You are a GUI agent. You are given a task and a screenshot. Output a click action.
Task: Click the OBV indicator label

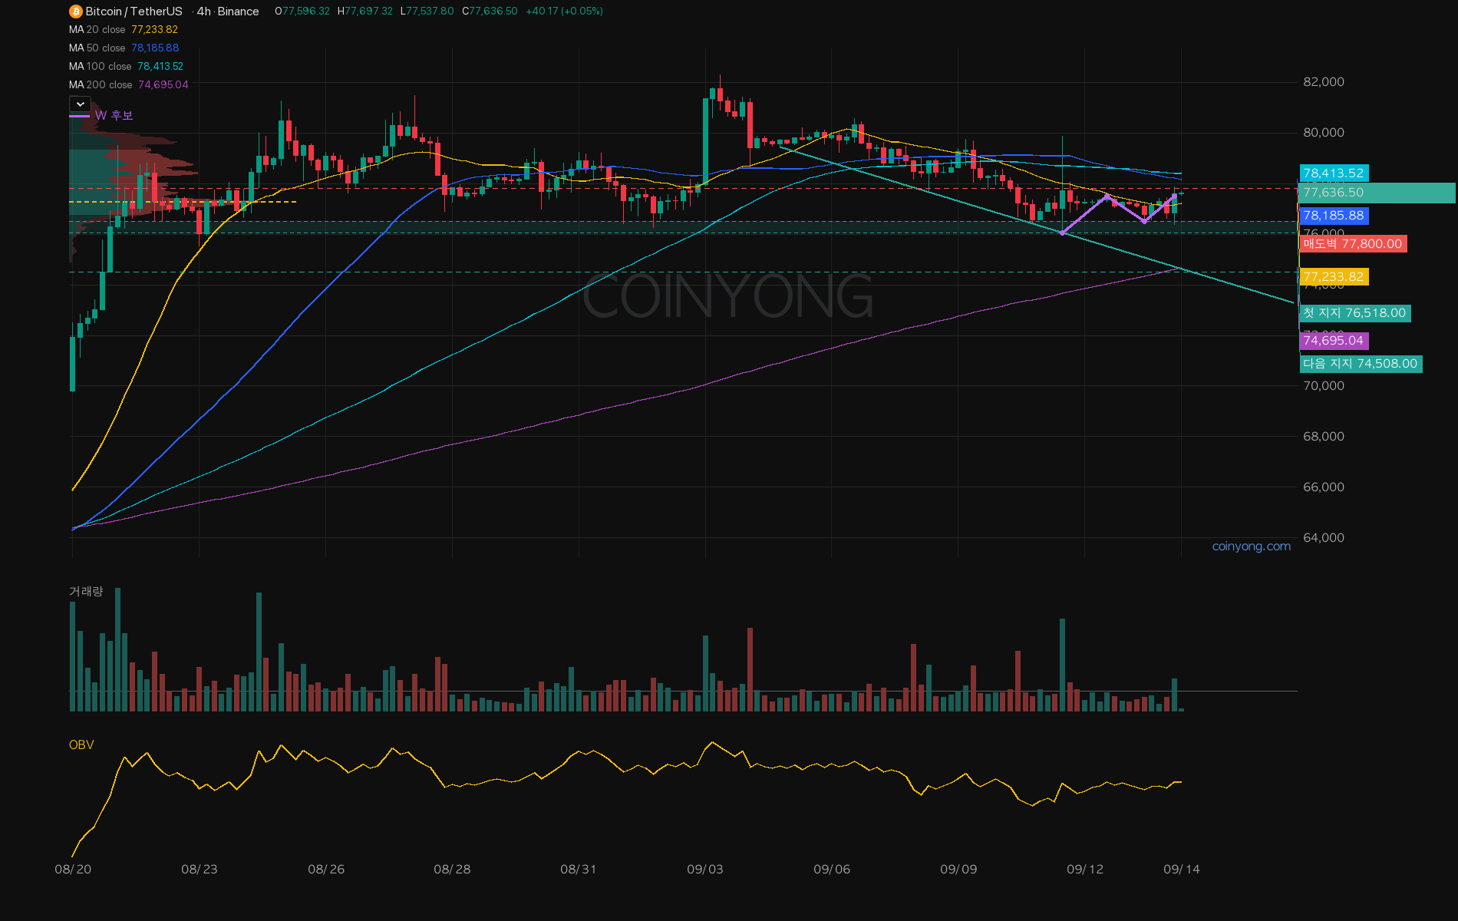click(81, 745)
